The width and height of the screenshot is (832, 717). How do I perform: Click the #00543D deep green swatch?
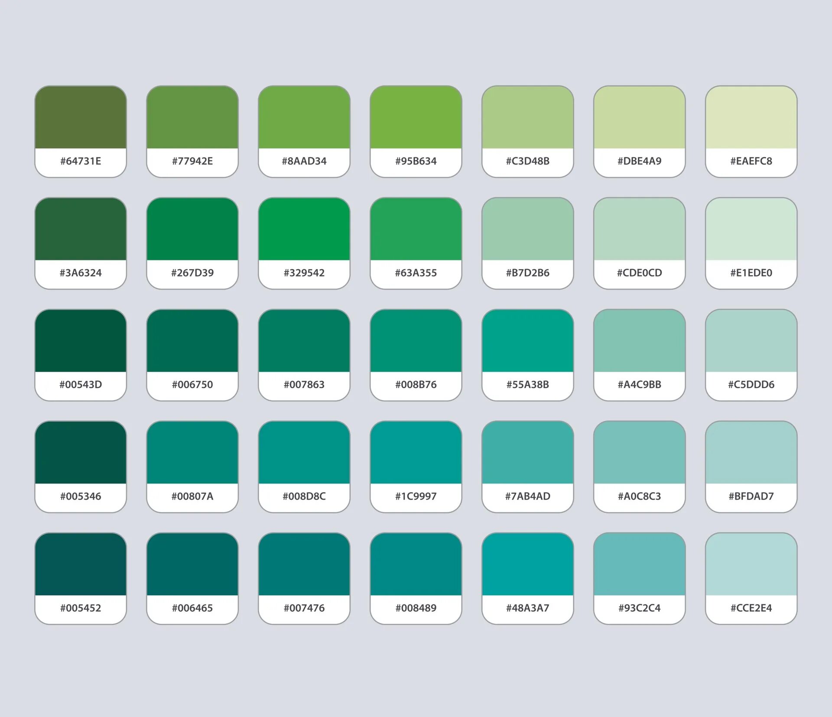coord(81,341)
